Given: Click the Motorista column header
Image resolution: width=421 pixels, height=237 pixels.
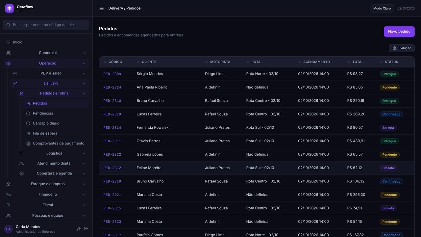Looking at the screenshot, I should point(220,62).
